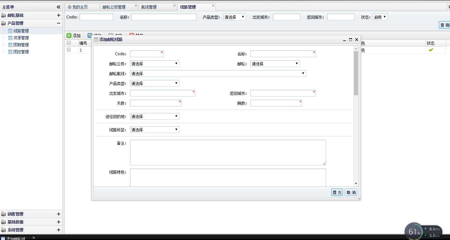450x240 pixels.
Task: Click the dialog's vertical scrollbar thumb
Action: tap(356, 73)
